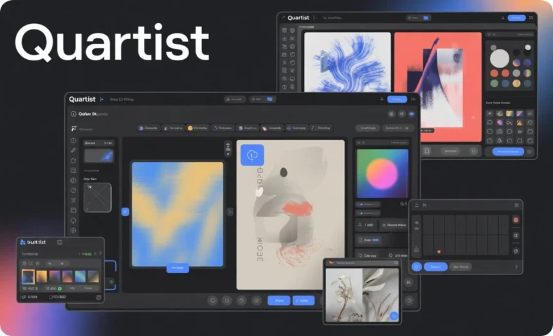Click the blue cloud upload icon on beige canvas

[252, 155]
